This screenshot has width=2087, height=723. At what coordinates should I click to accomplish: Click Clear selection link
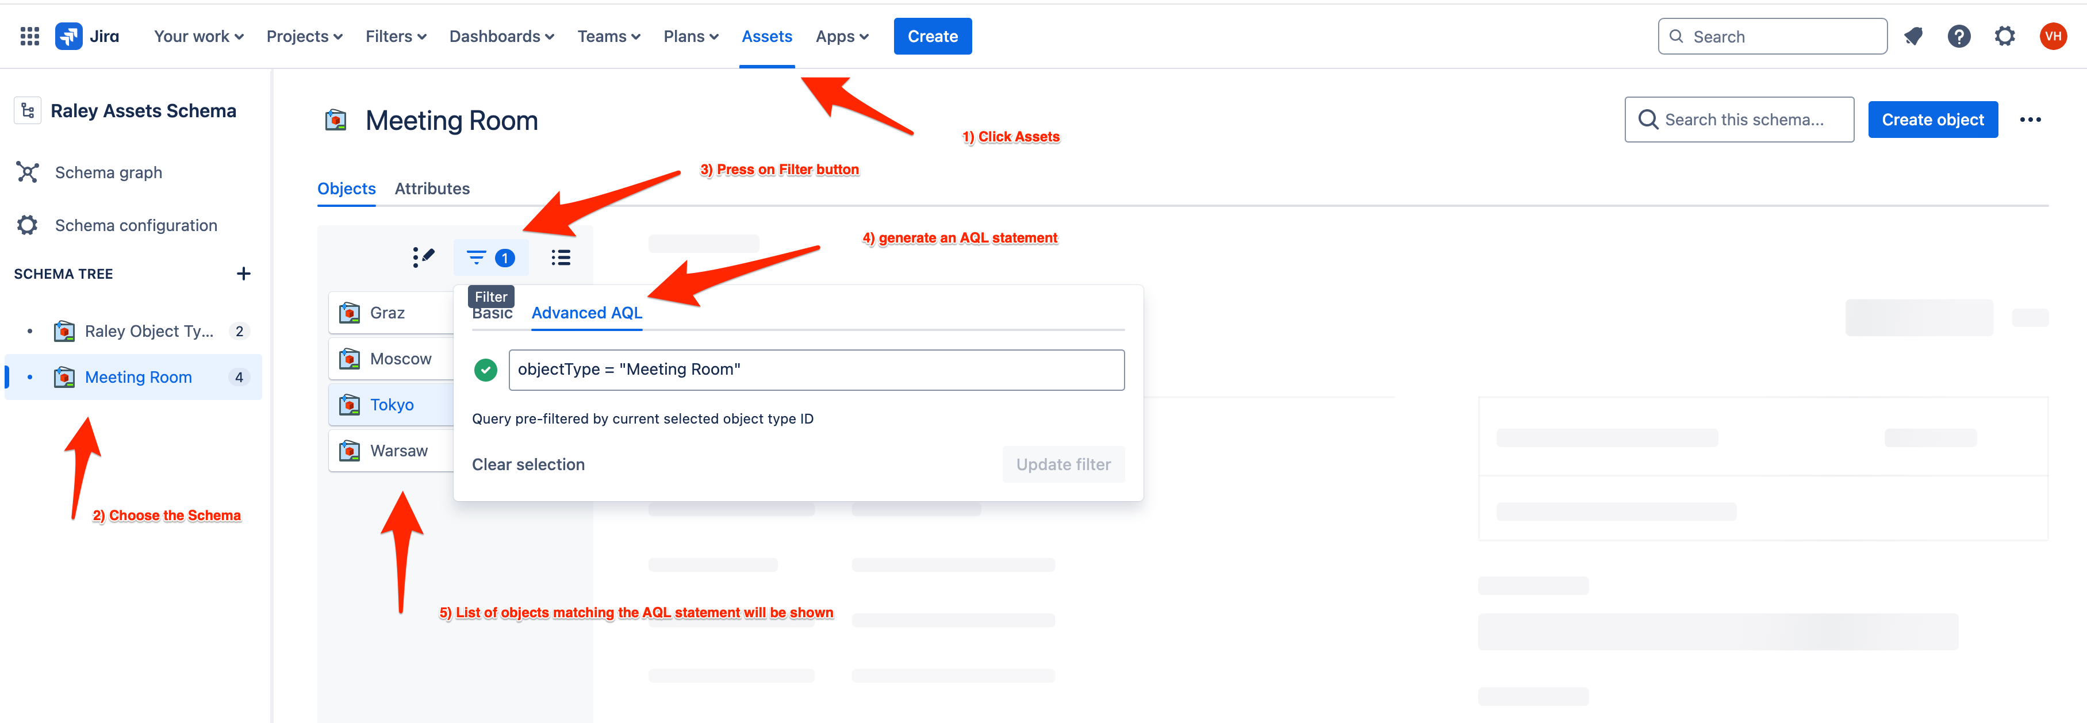coord(528,465)
